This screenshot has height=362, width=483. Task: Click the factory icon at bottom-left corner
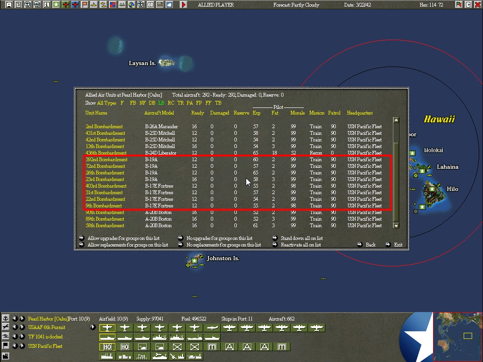pyautogui.click(x=5, y=356)
